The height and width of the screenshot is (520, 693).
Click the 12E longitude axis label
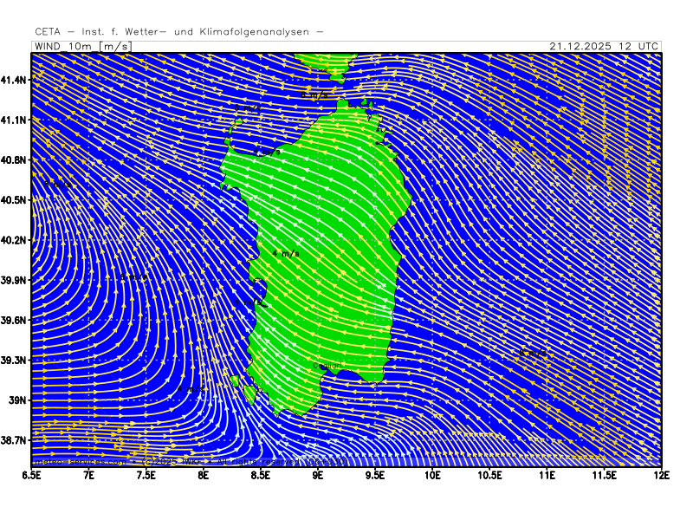pyautogui.click(x=661, y=475)
